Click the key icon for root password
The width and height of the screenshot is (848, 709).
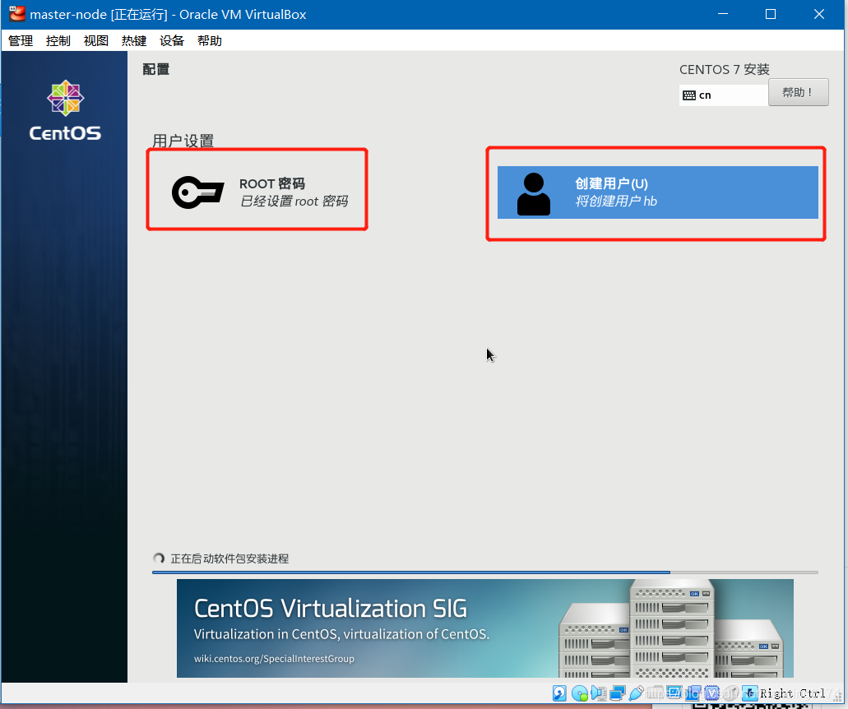[x=197, y=192]
